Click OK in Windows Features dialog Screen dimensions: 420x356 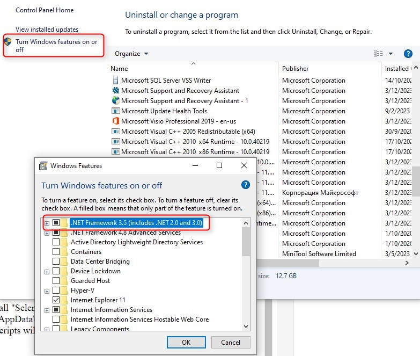[186, 343]
